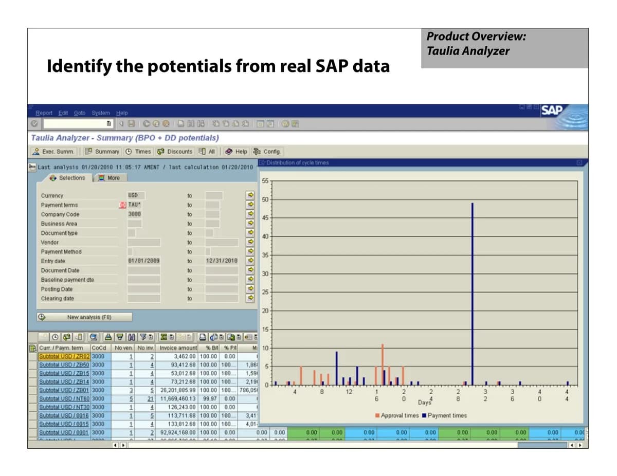Open the Report menu
The image size is (617, 476).
(x=44, y=113)
